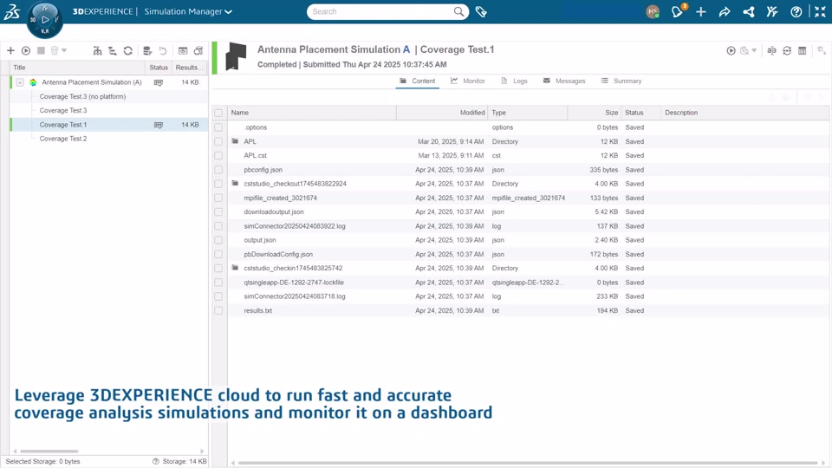The width and height of the screenshot is (832, 468).
Task: Open dropdown arrow next to trash icon
Action: click(x=64, y=50)
